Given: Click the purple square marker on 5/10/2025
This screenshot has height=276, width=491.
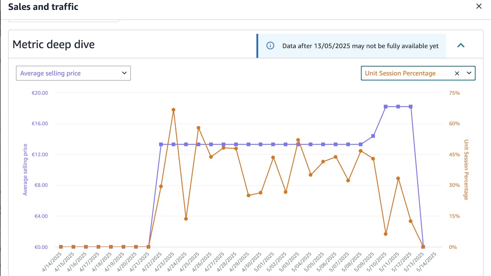Looking at the screenshot, I should tap(386, 107).
